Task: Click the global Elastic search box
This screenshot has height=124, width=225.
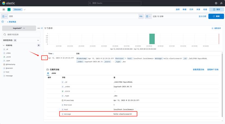Action: [x=115, y=3]
